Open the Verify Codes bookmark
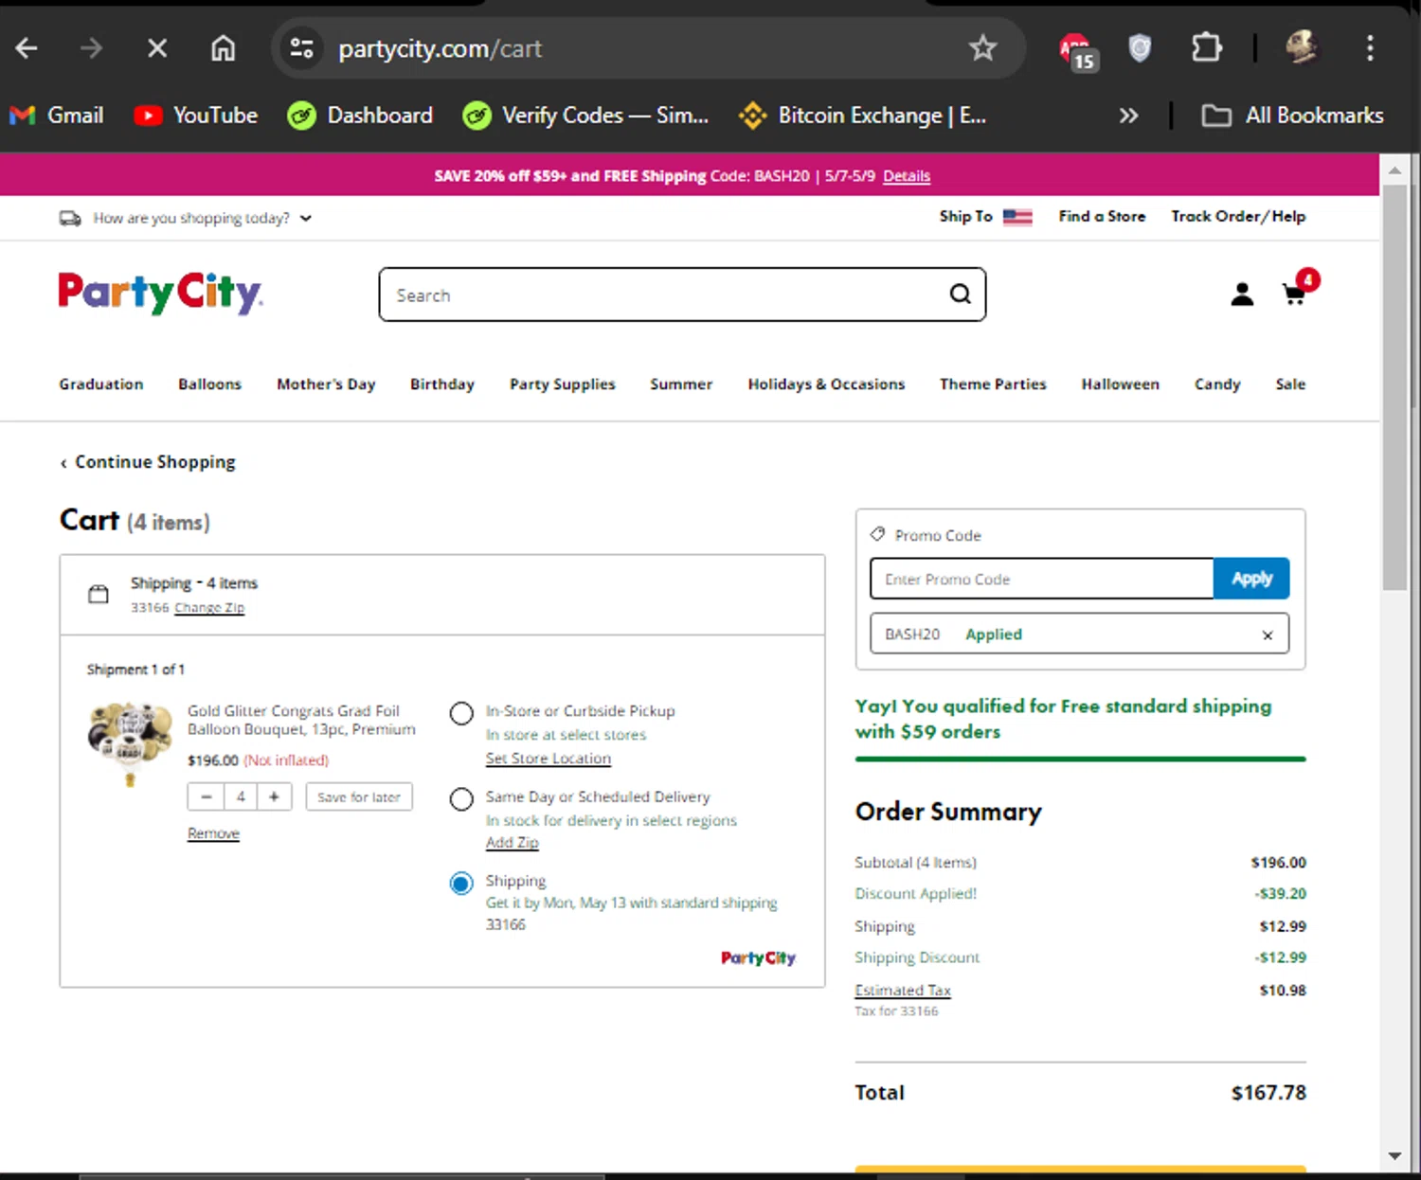This screenshot has height=1180, width=1421. click(x=585, y=116)
